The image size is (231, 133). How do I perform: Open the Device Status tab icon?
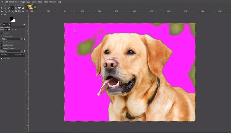(4, 25)
